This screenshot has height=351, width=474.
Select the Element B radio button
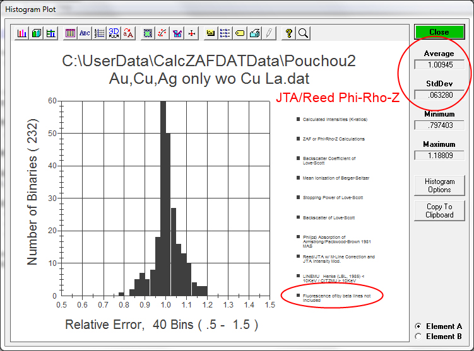pos(418,337)
